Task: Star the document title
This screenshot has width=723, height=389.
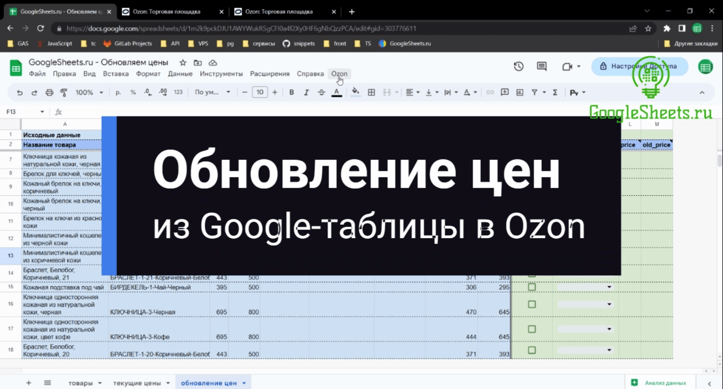Action: click(183, 63)
